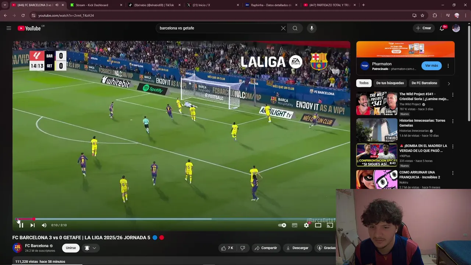Open the FC Barcelona channel name link
The height and width of the screenshot is (265, 471).
pos(37,246)
